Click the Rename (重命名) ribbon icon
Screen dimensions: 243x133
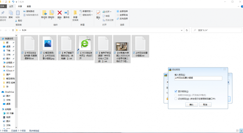[66, 13]
